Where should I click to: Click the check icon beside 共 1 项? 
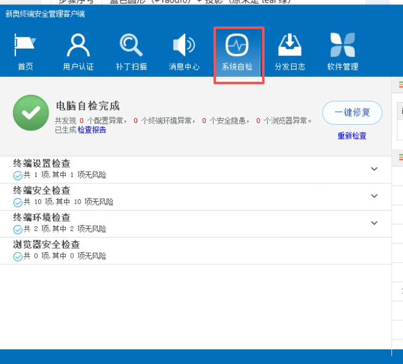coord(18,175)
